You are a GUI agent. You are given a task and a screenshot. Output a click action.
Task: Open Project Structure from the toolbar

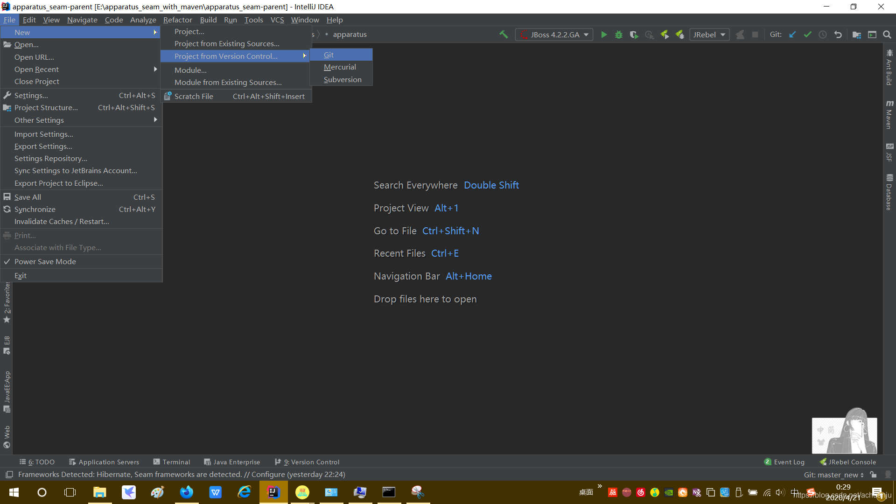(857, 35)
